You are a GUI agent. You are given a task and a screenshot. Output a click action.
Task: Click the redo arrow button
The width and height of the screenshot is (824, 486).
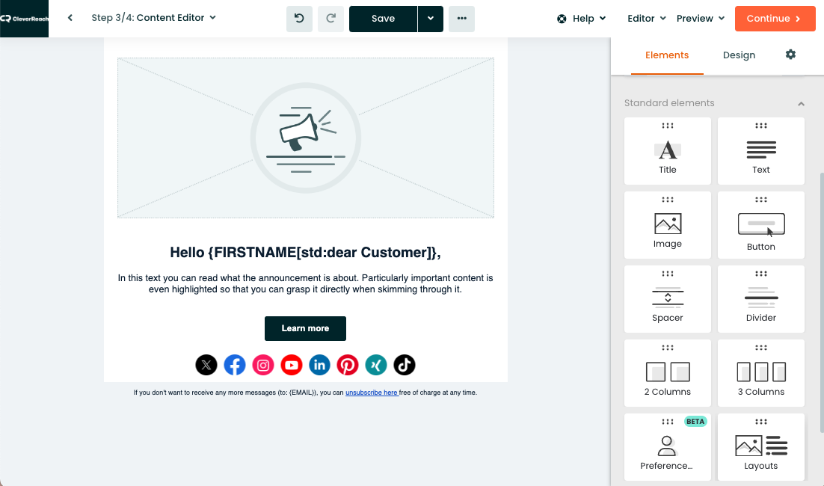point(330,19)
